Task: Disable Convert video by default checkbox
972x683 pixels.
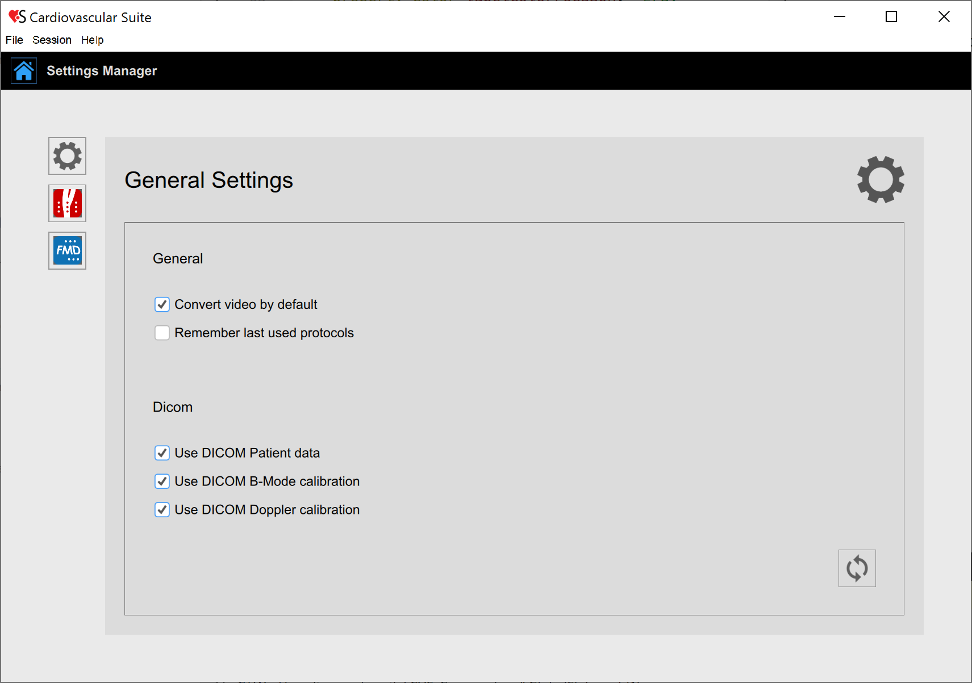Action: click(162, 304)
